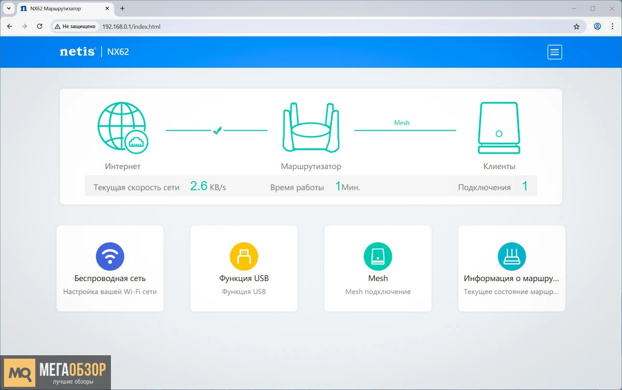The height and width of the screenshot is (390, 622).
Task: Go back in browser history
Action: (x=9, y=26)
